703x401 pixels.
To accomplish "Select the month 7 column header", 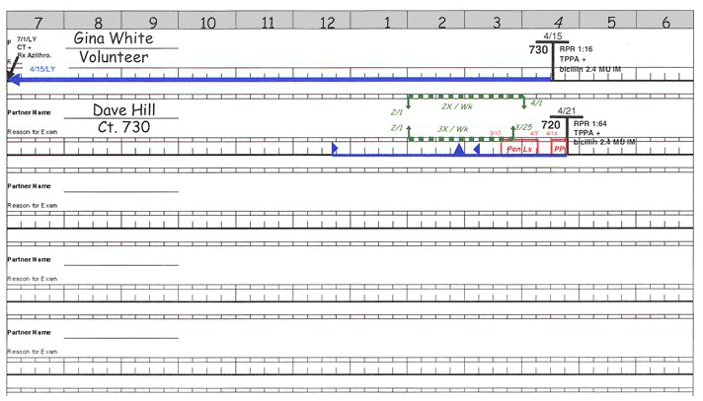I will (38, 22).
